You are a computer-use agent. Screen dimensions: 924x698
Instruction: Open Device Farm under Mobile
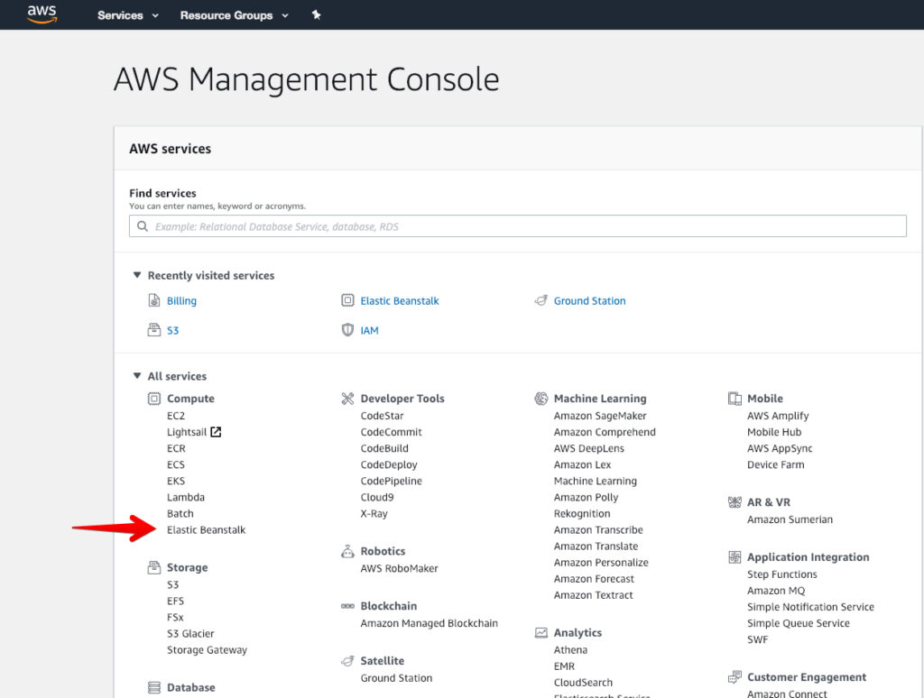pos(775,464)
